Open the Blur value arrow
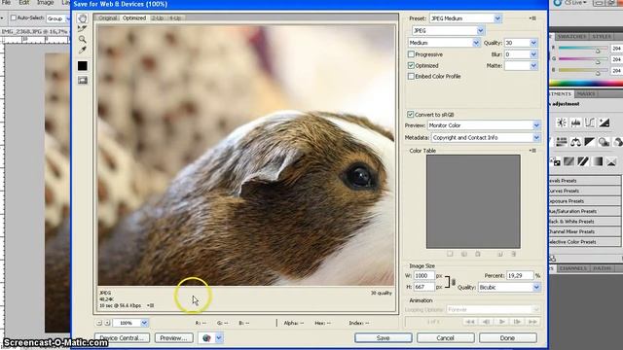Screen dimensions: 623x350 click(533, 54)
